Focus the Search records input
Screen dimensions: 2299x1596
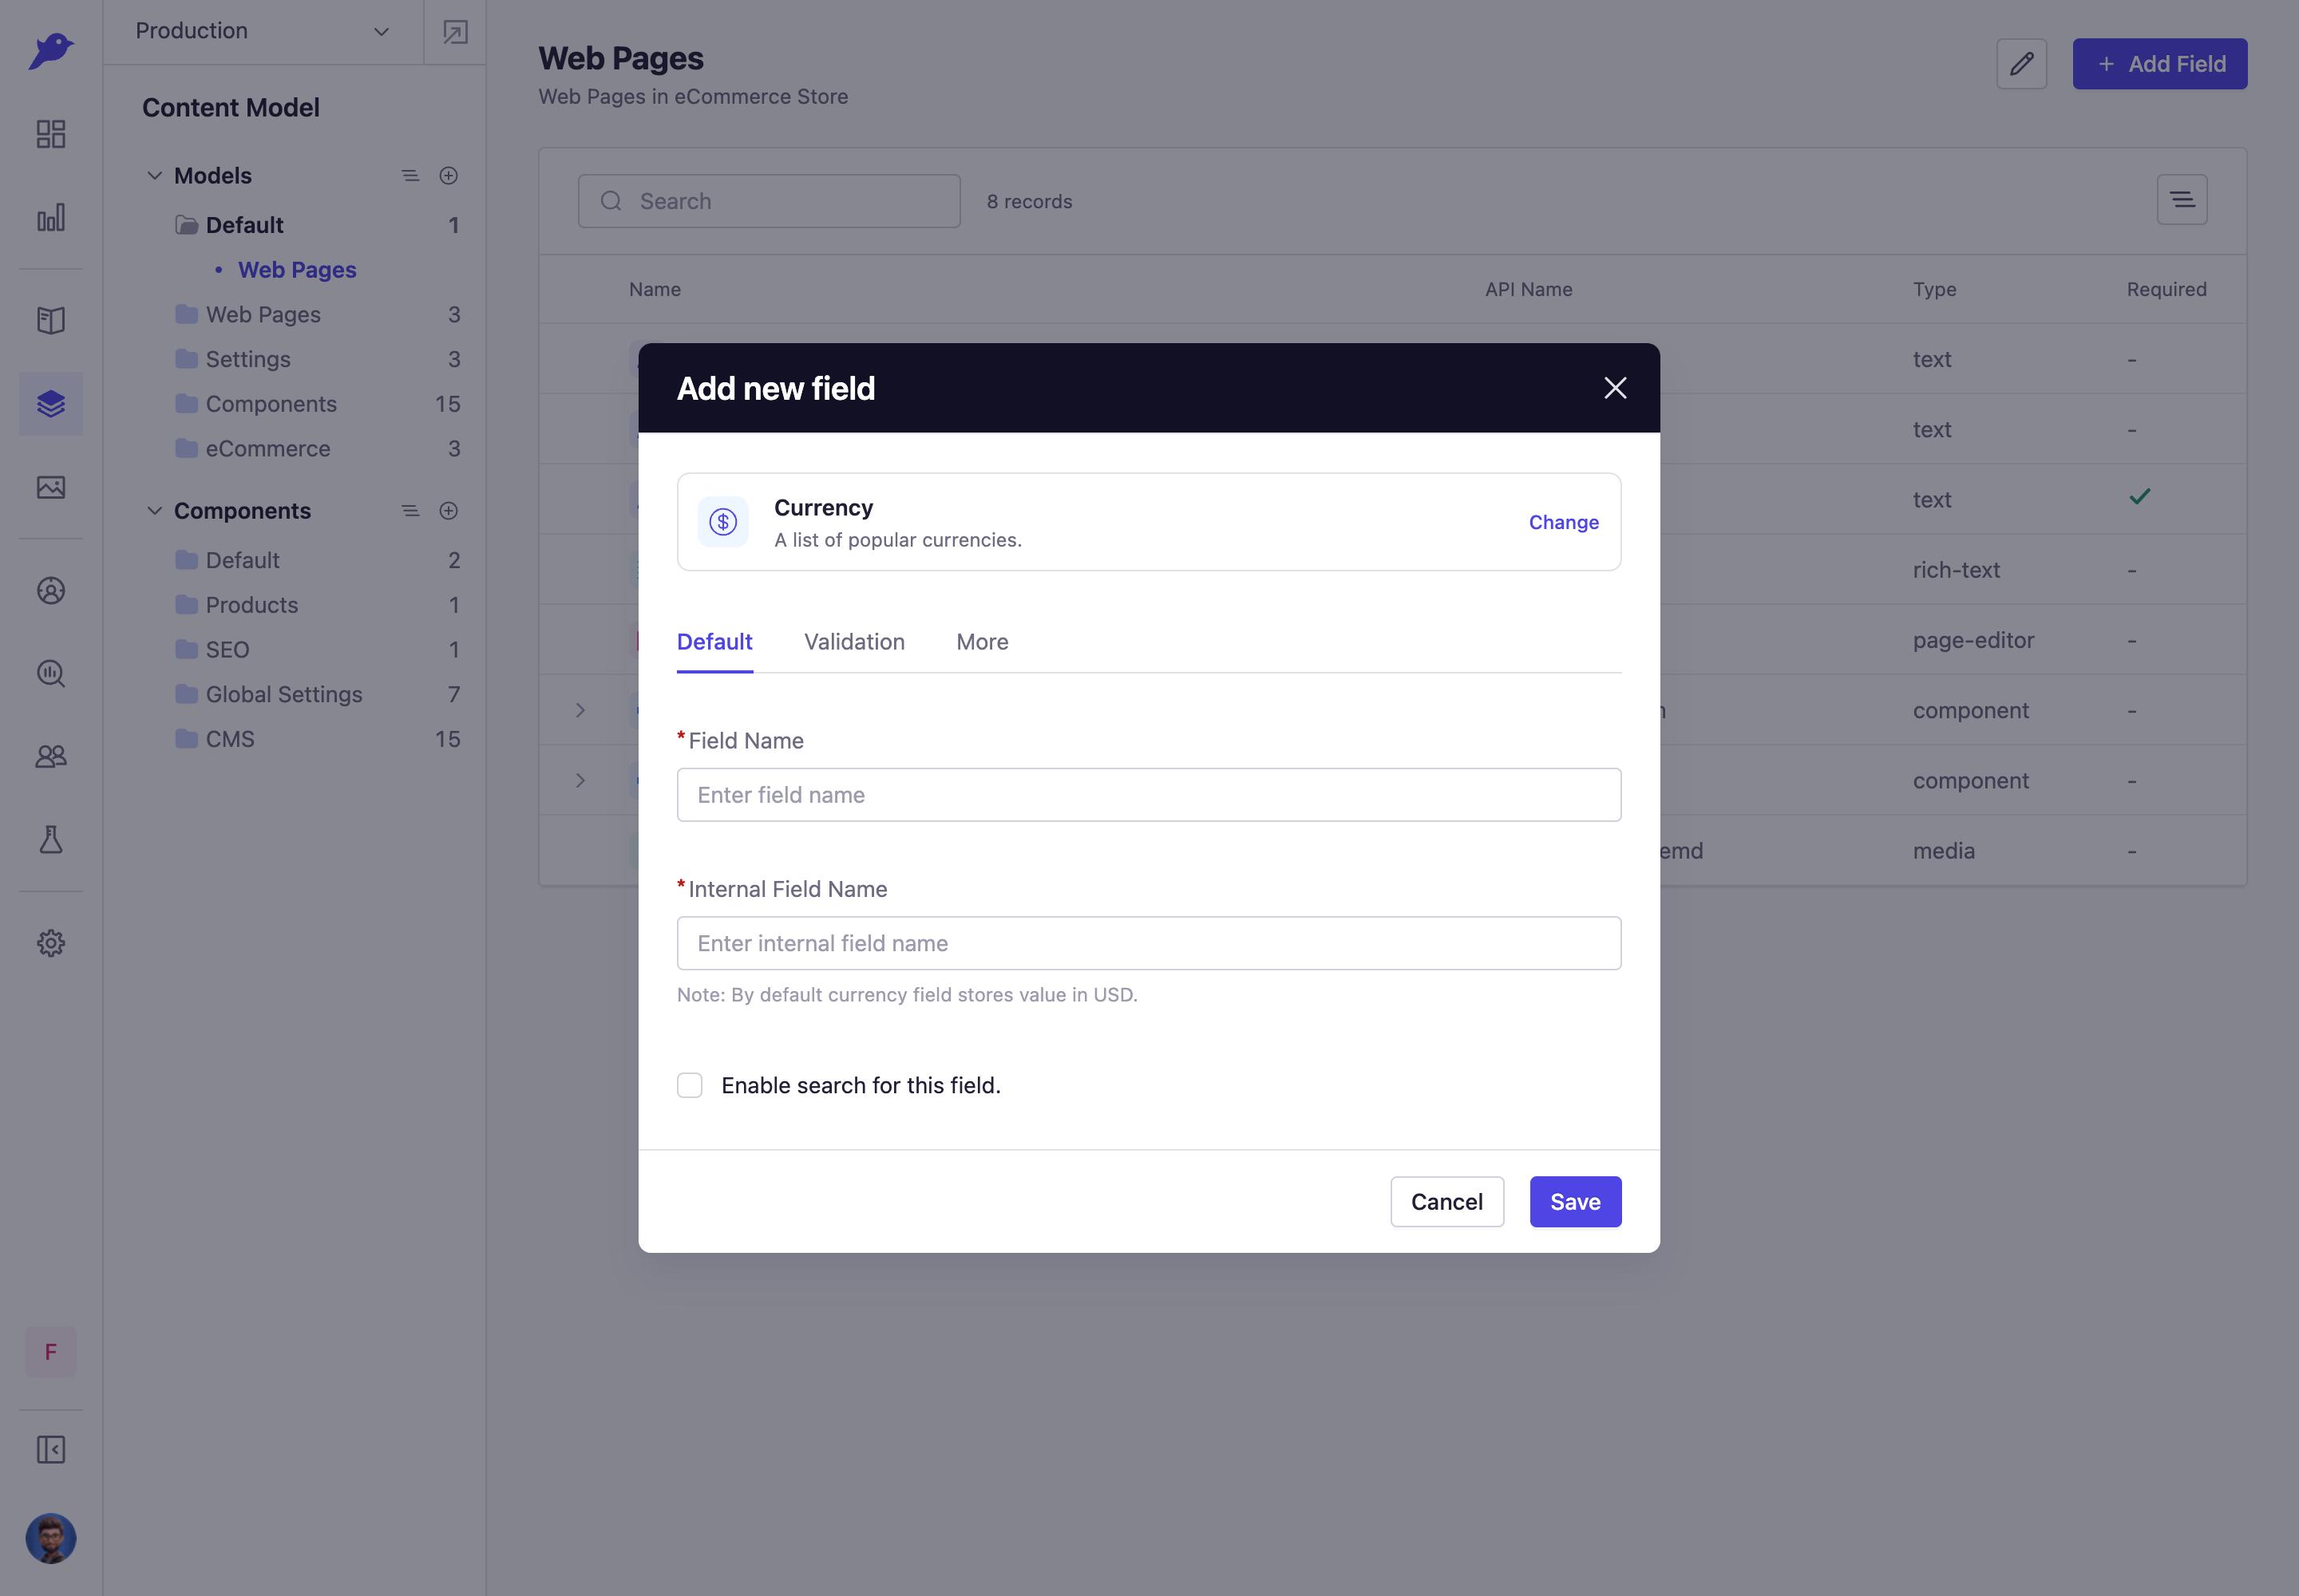(x=770, y=201)
